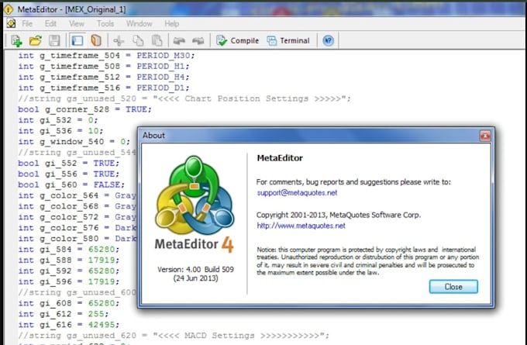527x345 pixels.
Task: Click the line 'int g_color_564'
Action: [x=77, y=195]
